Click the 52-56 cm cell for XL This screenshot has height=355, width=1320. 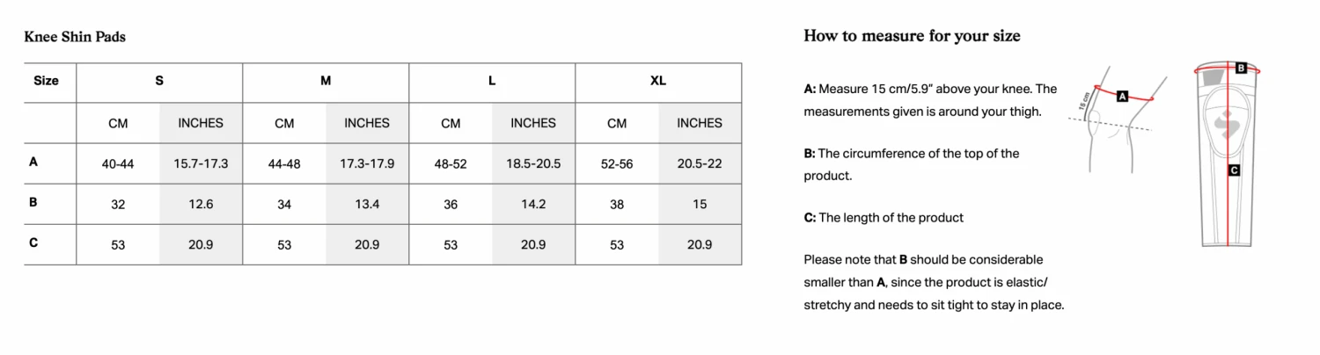point(617,164)
